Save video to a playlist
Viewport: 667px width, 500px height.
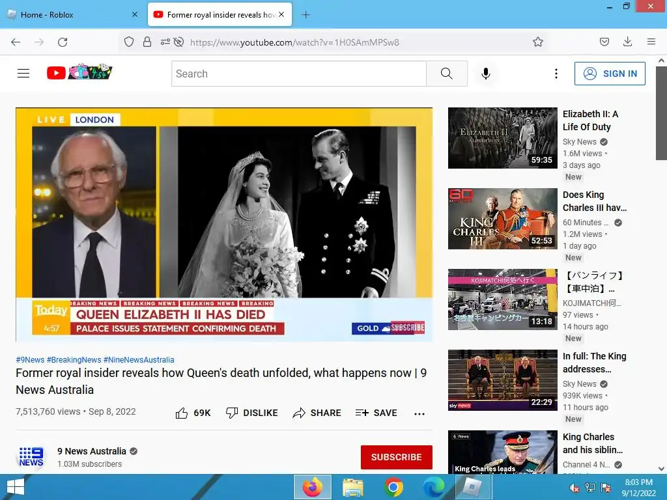(x=376, y=413)
